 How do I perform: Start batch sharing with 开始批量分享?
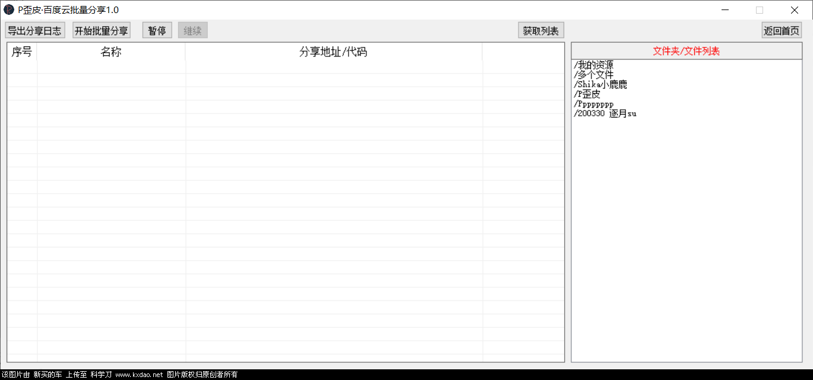click(102, 31)
